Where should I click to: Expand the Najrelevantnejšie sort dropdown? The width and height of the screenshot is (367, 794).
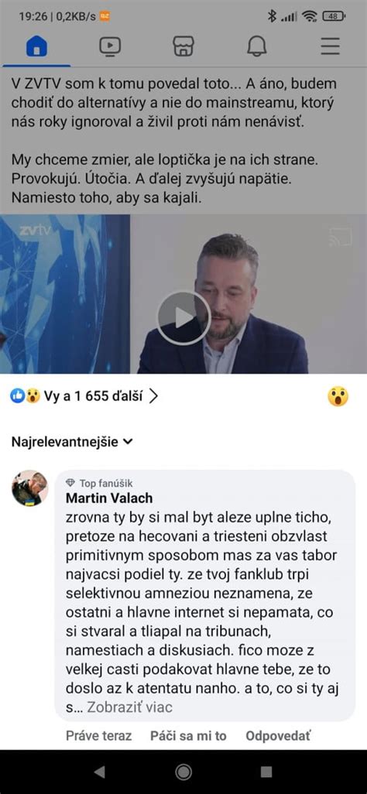point(72,442)
